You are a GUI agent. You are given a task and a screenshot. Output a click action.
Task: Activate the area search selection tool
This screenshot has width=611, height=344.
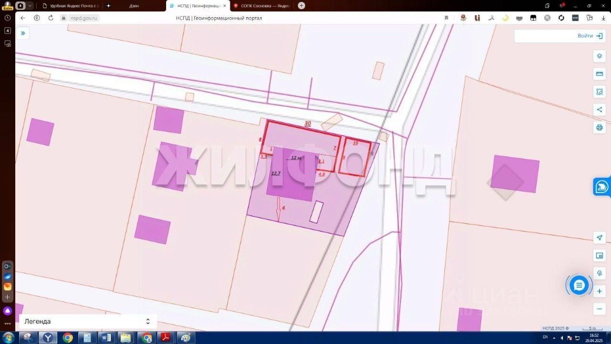pyautogui.click(x=600, y=92)
